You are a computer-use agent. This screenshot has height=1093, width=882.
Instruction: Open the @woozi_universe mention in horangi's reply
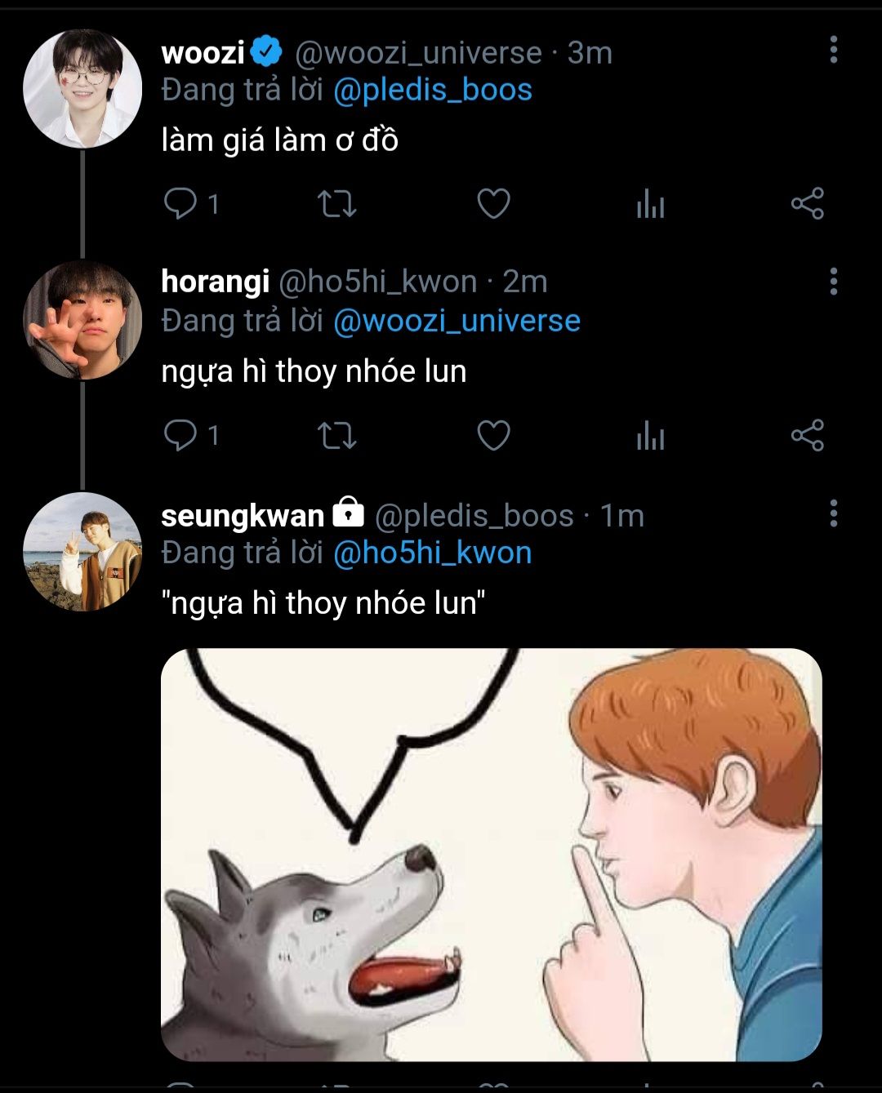point(457,321)
